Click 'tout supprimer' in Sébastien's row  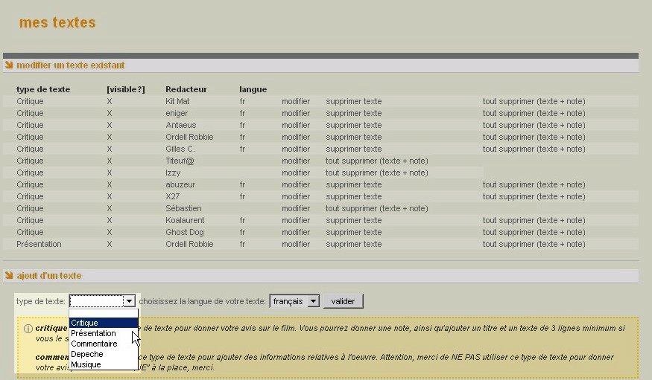pyautogui.click(x=376, y=208)
